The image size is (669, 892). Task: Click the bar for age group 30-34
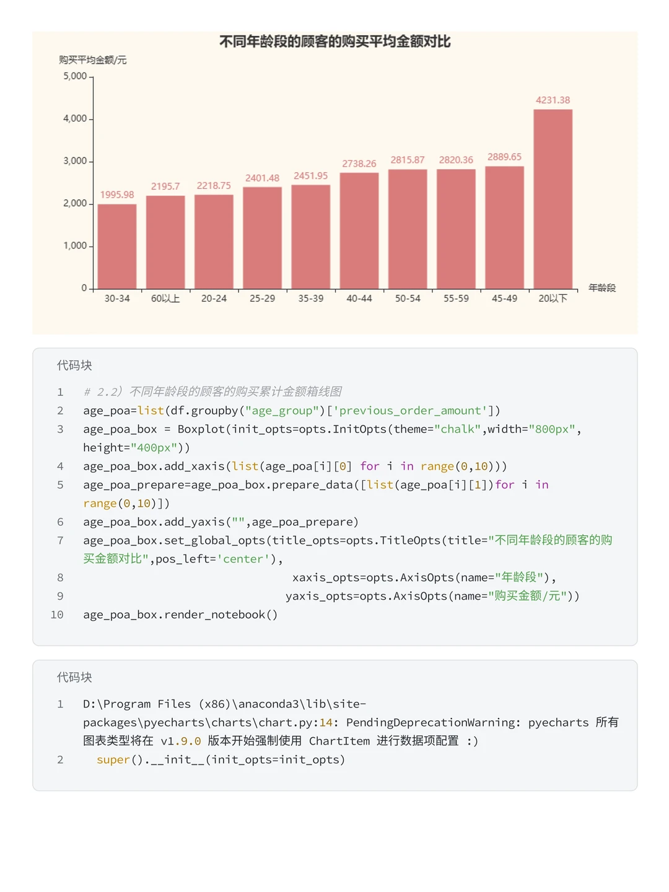[117, 246]
